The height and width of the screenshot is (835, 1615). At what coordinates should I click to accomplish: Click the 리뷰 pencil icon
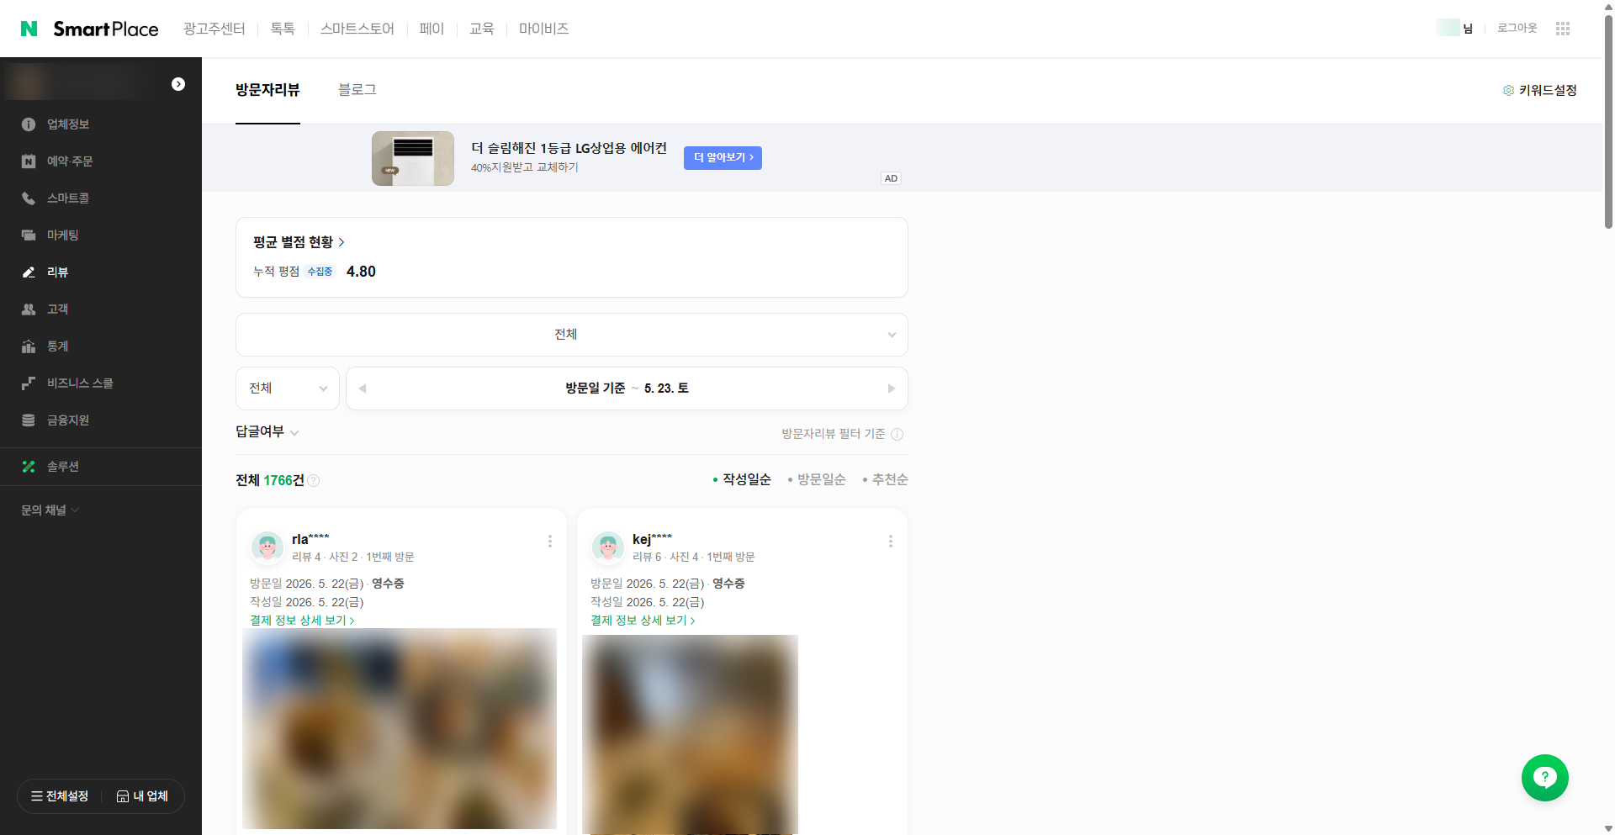click(x=29, y=272)
